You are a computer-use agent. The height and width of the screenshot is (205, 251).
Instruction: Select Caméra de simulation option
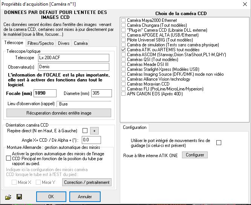(x=124, y=44)
